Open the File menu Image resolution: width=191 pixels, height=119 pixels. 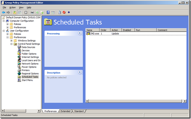click(4, 7)
